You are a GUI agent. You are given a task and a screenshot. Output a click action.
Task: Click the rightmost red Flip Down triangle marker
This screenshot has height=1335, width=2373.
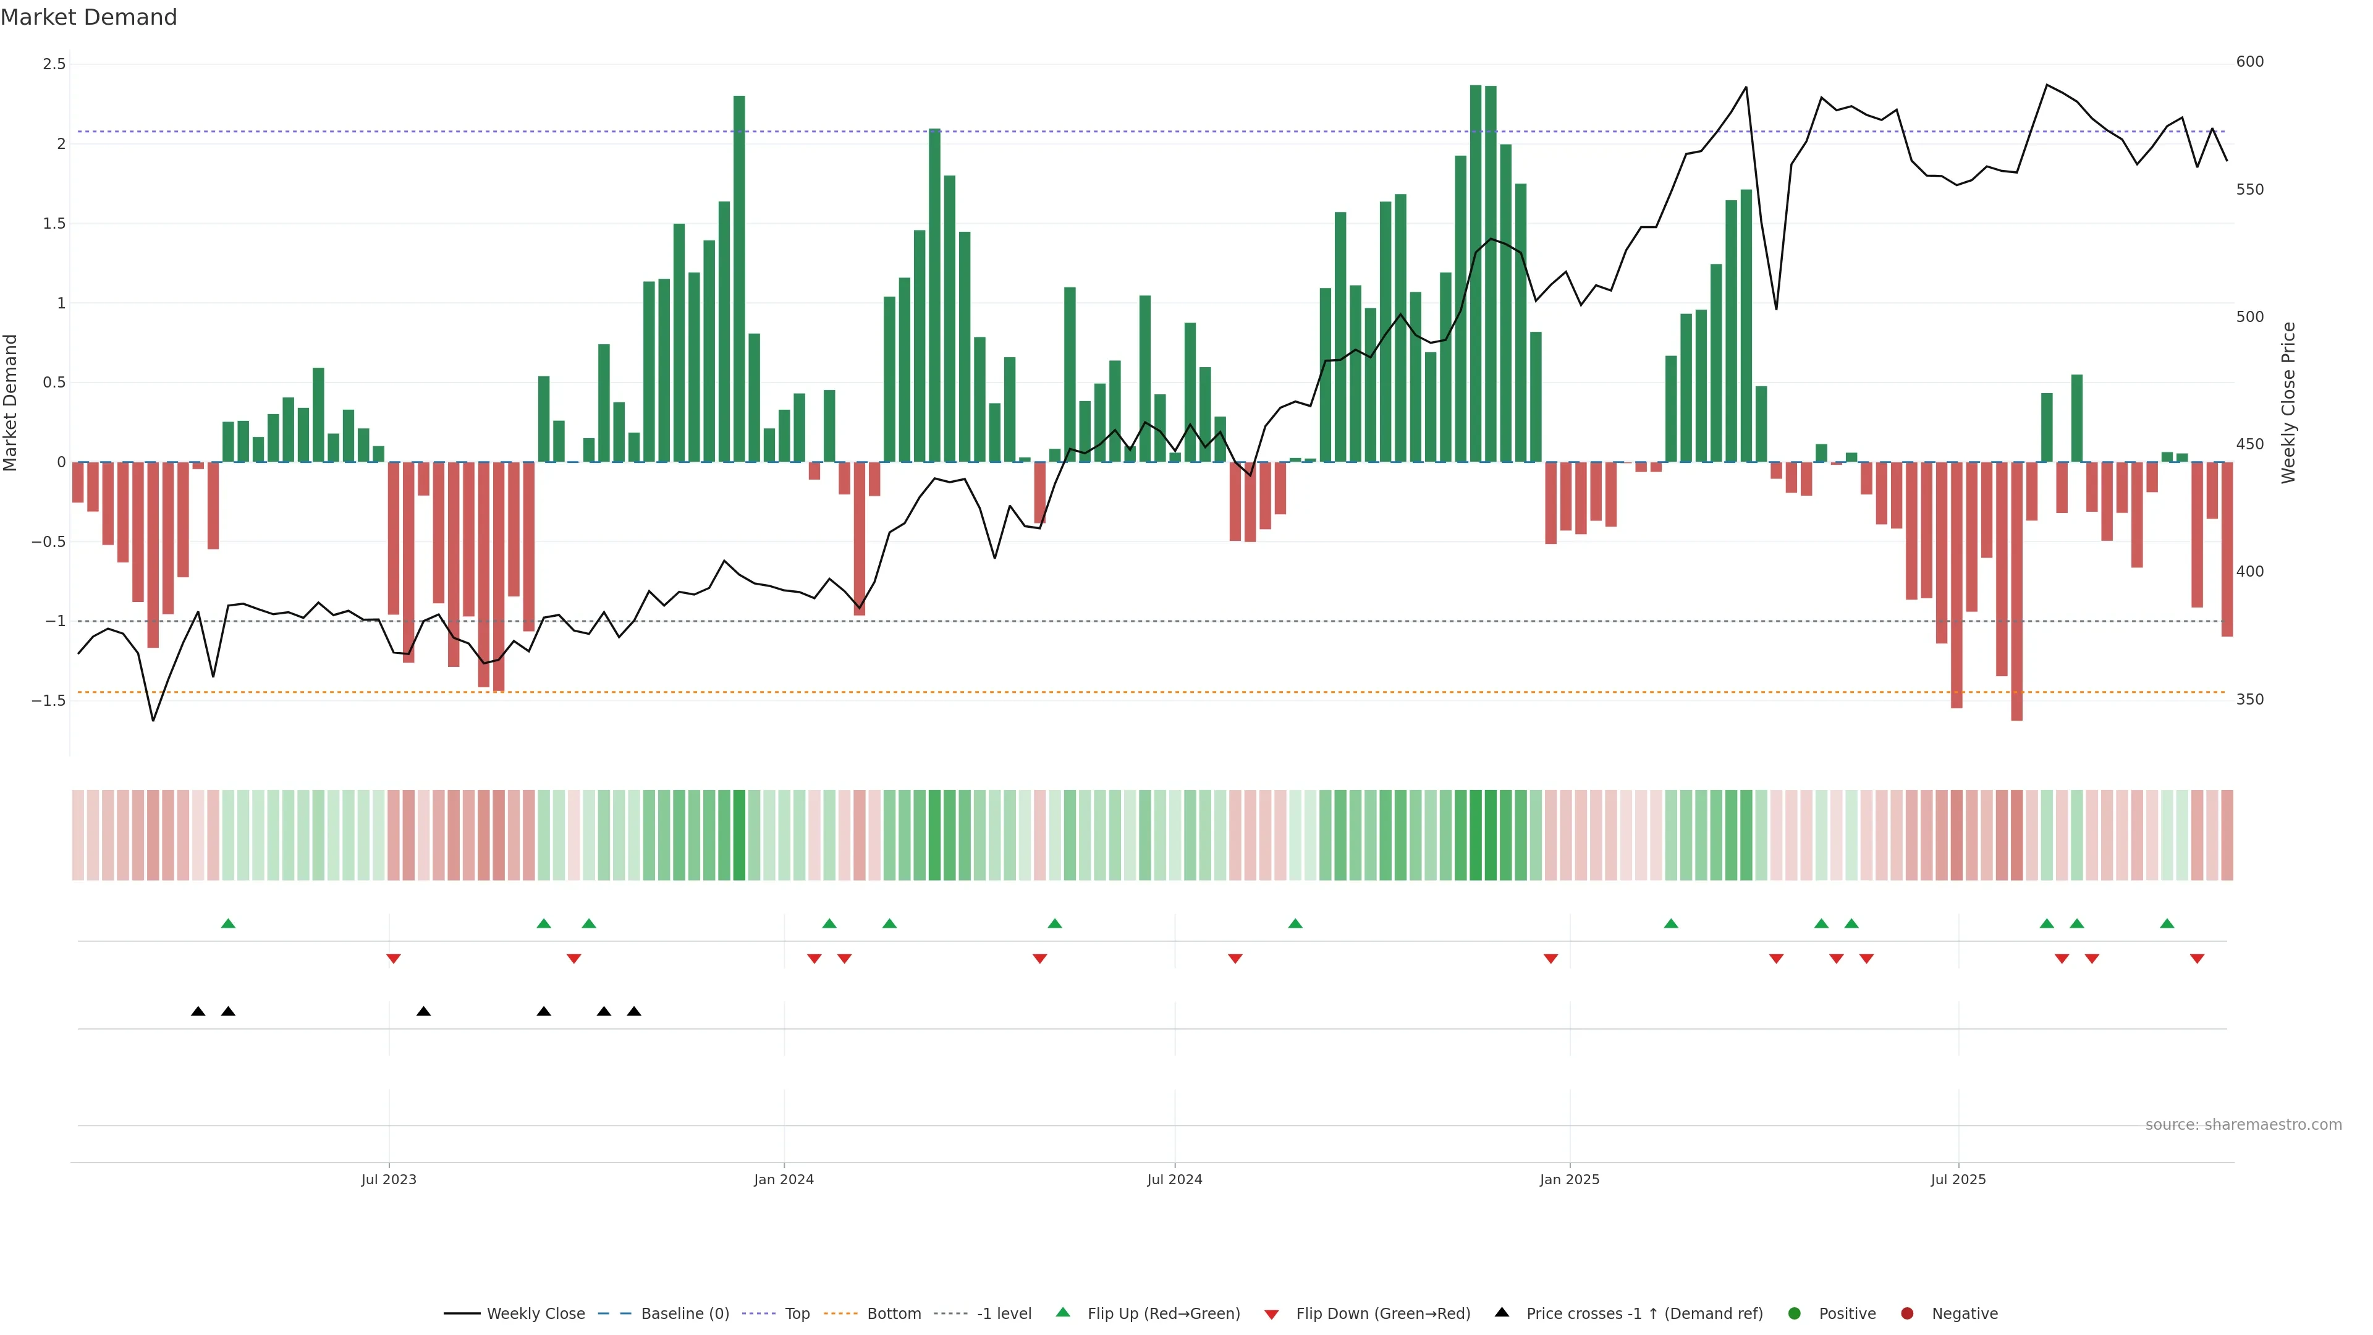(x=2197, y=959)
